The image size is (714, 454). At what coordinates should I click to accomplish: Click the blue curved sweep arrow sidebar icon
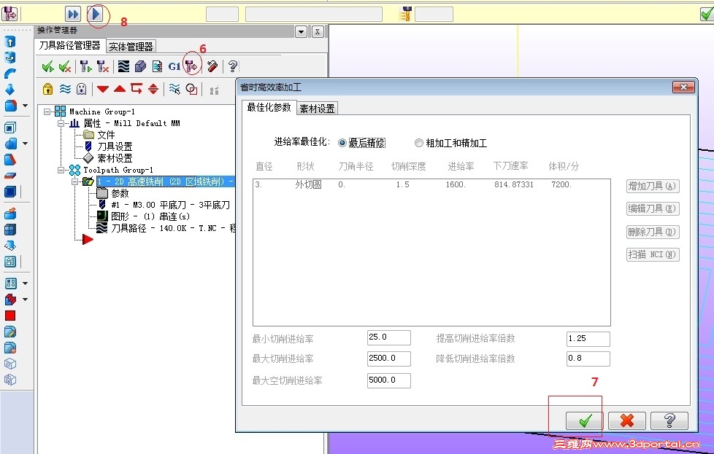pos(10,74)
